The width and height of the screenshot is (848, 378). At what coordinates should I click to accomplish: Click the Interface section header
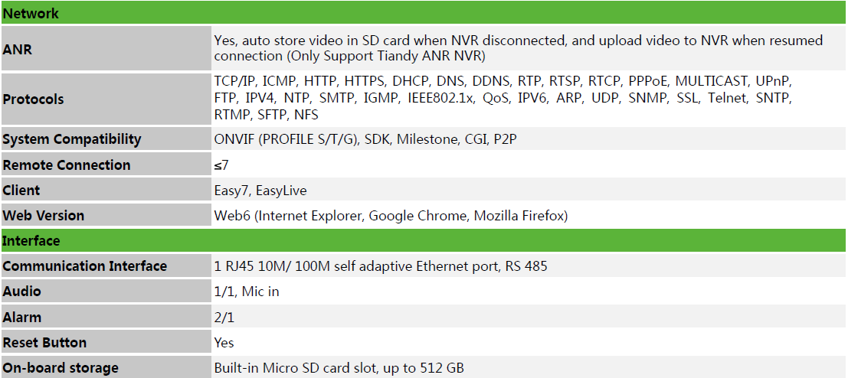click(x=424, y=240)
